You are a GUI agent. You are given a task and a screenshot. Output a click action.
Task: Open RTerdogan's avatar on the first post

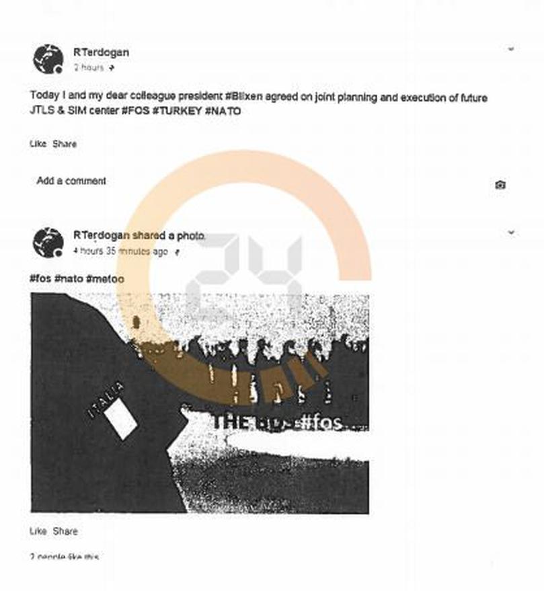[48, 58]
